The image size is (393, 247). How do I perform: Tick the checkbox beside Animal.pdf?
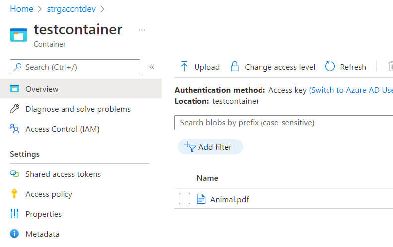(x=184, y=199)
